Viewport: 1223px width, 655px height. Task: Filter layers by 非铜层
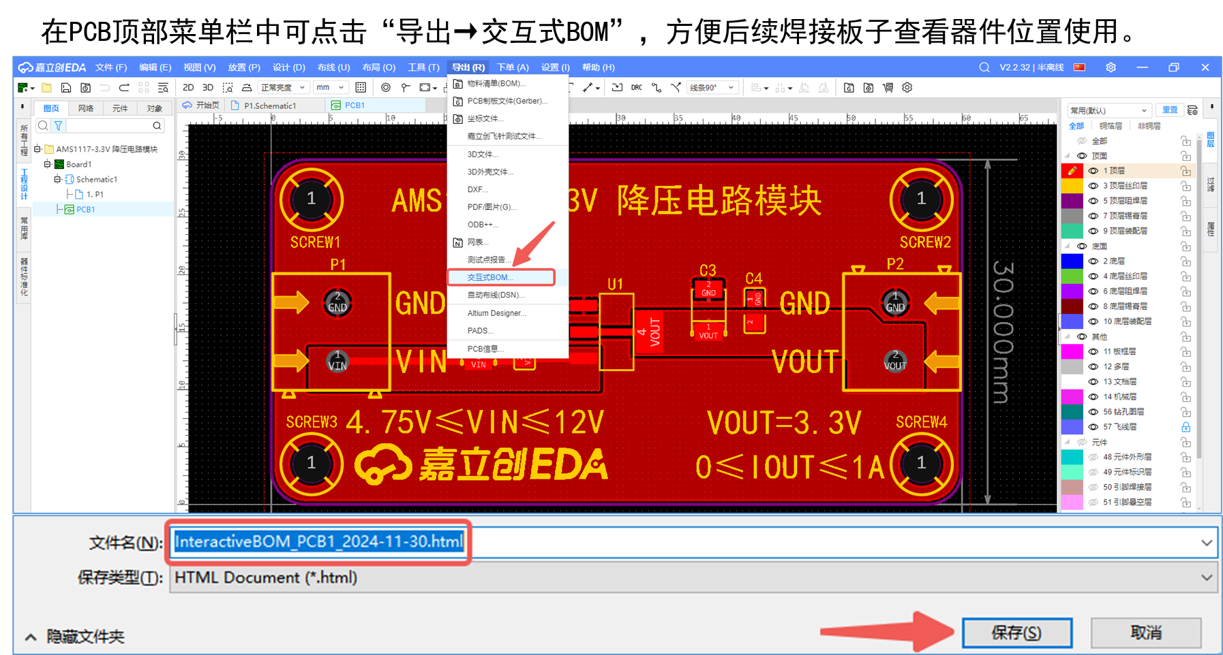pyautogui.click(x=1149, y=126)
